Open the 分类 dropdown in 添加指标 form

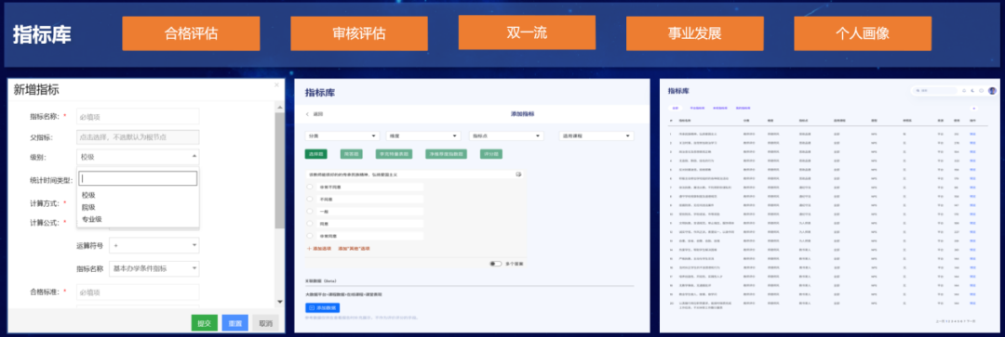point(342,136)
